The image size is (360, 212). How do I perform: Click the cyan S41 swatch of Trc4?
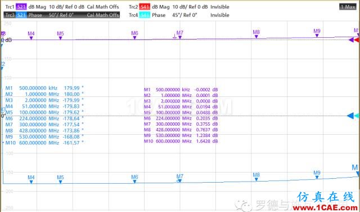(145, 15)
